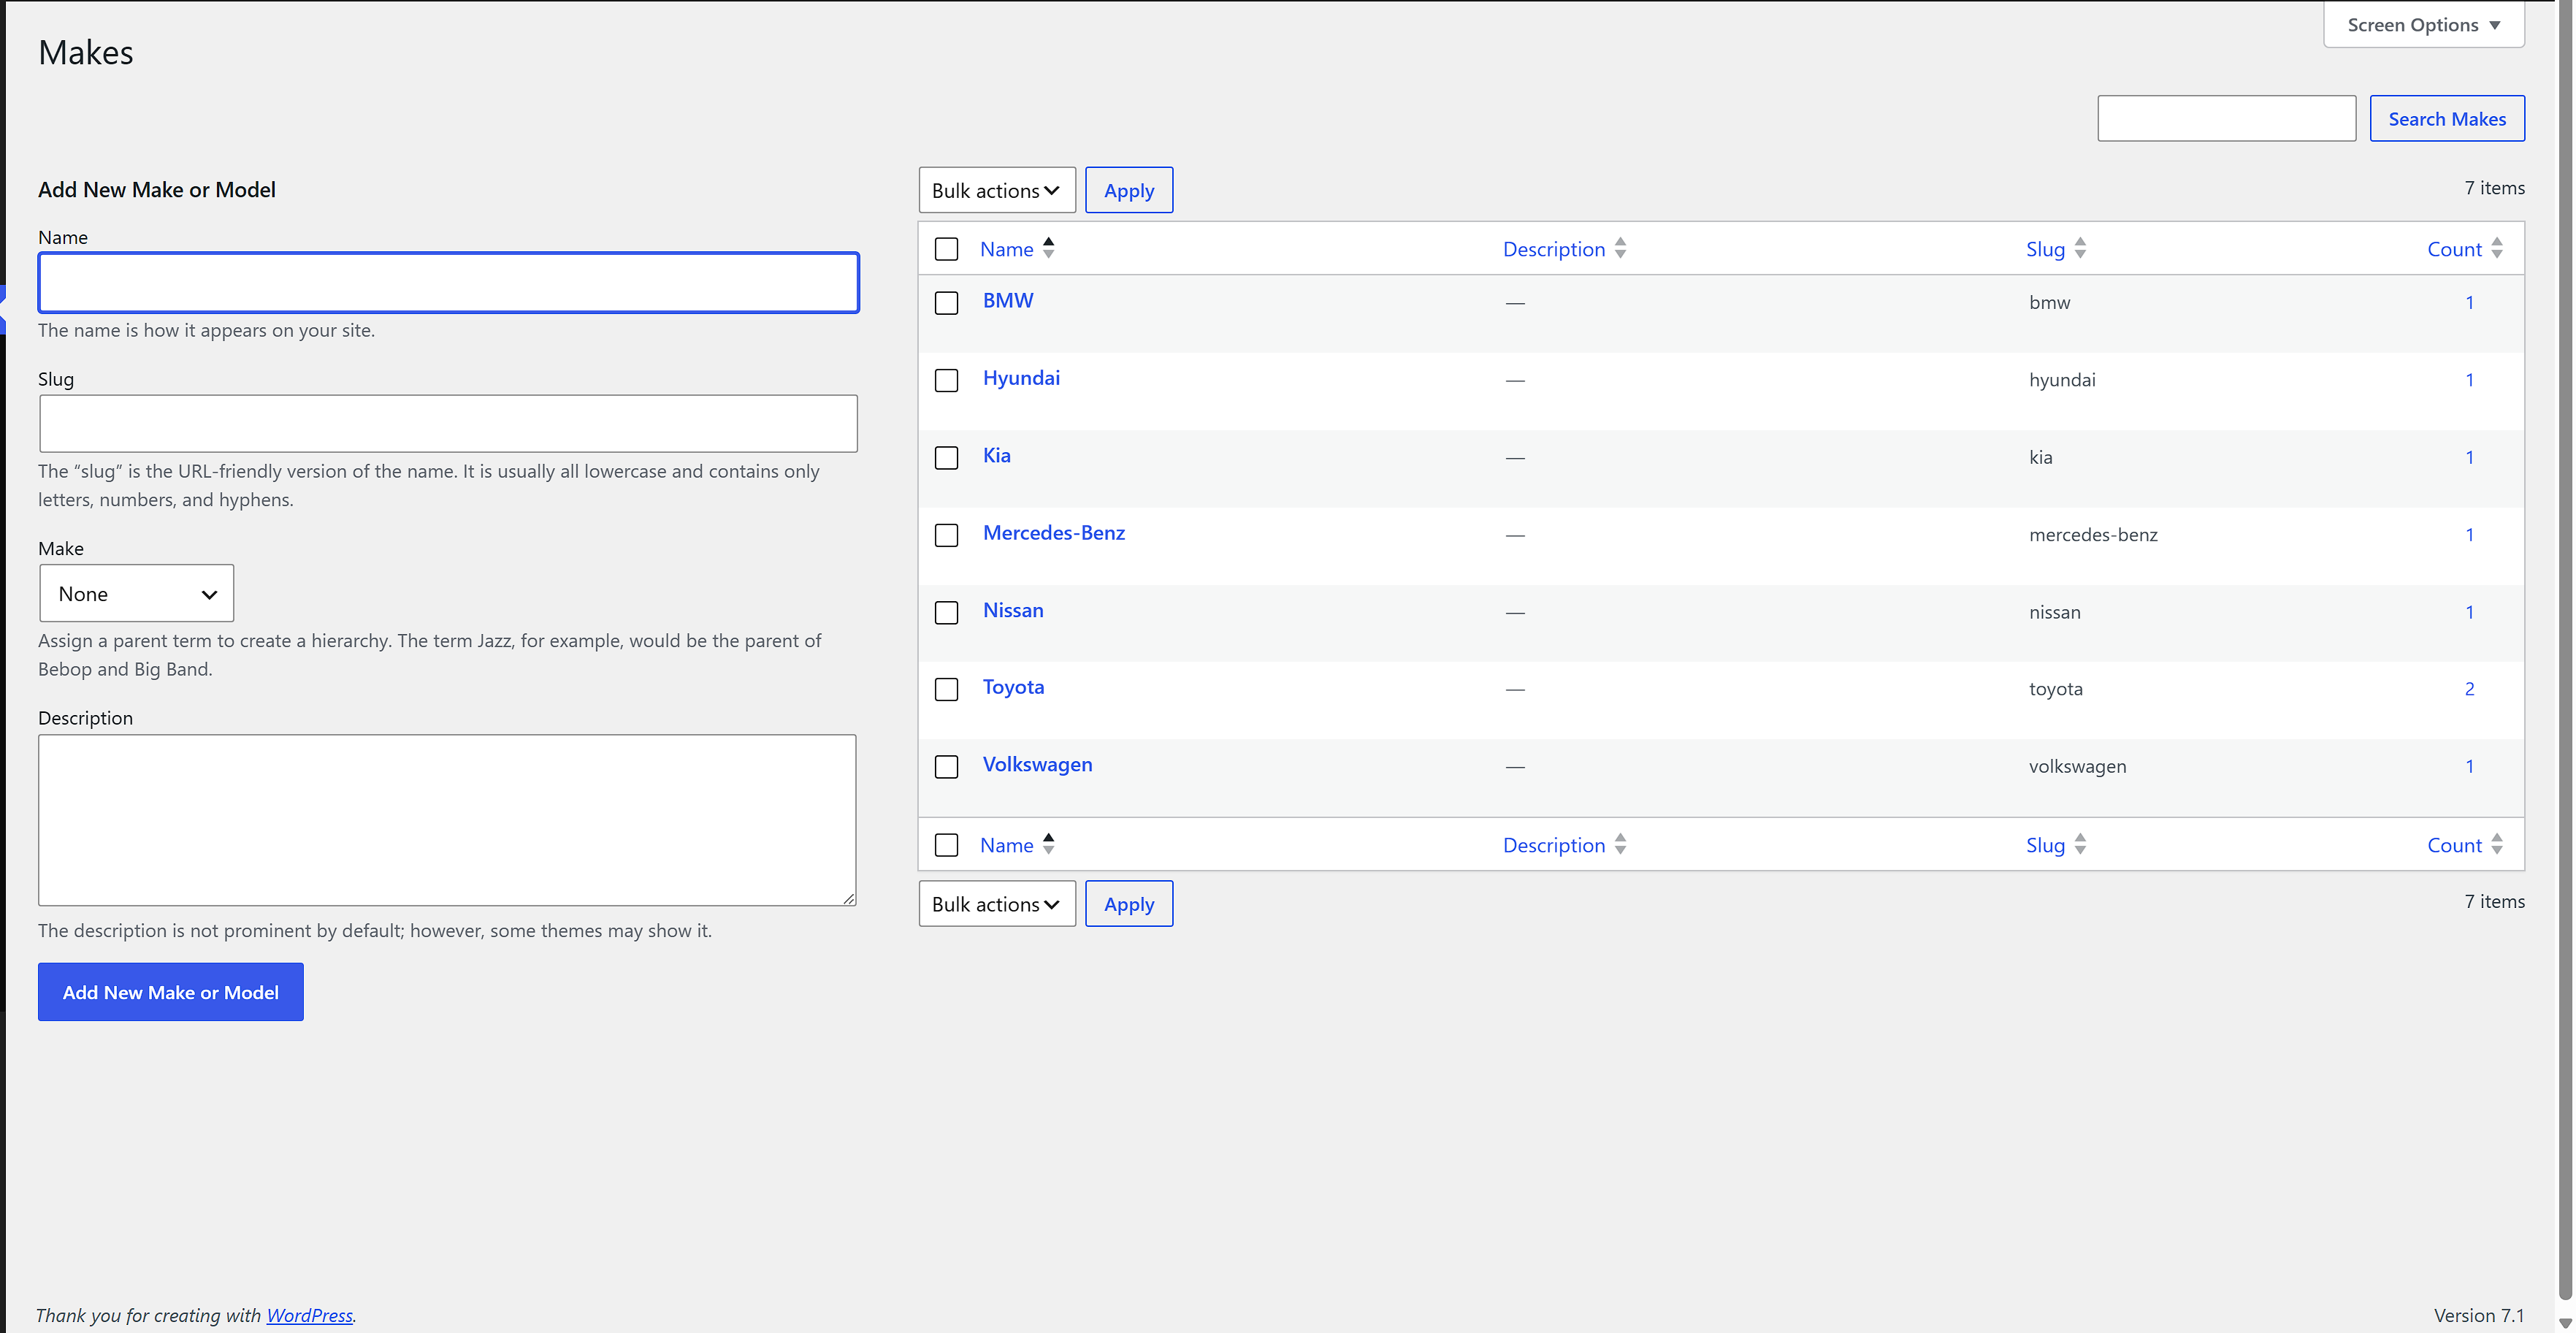Click the Name sort arrows in table footer

(1048, 844)
